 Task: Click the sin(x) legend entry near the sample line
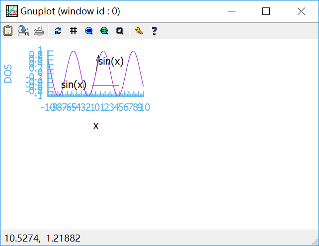pos(74,84)
